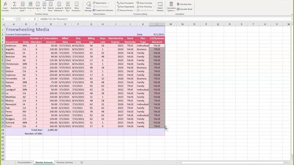Expand the formula bar
This screenshot has height=165, width=294.
[292, 19]
